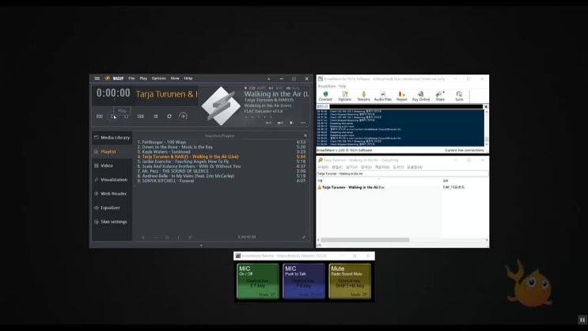Click the next track button in WACUP
The height and width of the screenshot is (331, 588).
(x=141, y=116)
